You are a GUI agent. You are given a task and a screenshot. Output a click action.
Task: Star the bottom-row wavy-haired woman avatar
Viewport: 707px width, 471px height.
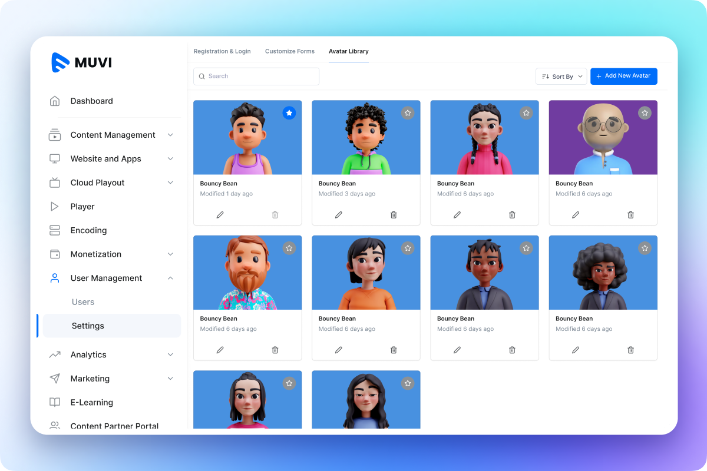coord(408,383)
